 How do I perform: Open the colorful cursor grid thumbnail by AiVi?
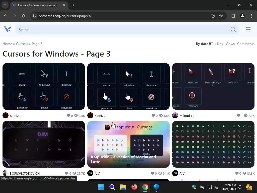[x=213, y=144]
